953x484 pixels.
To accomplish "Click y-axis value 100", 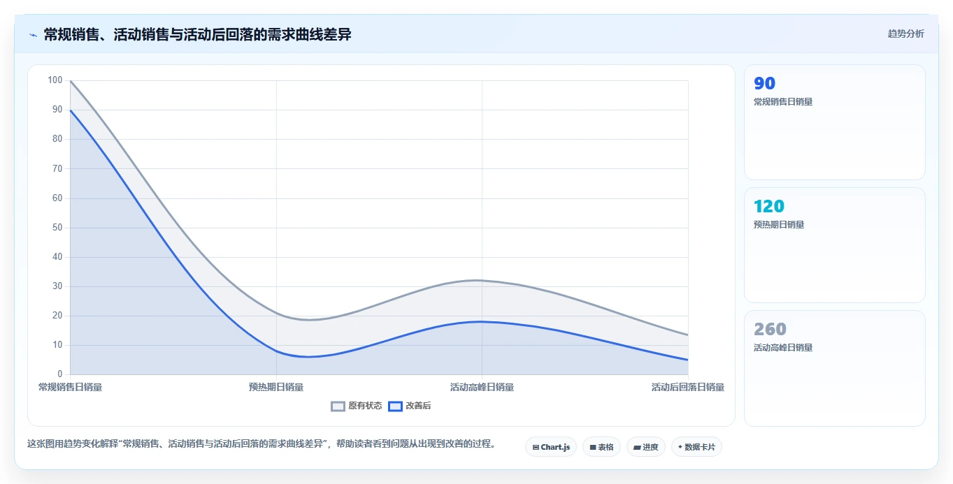I will point(55,80).
